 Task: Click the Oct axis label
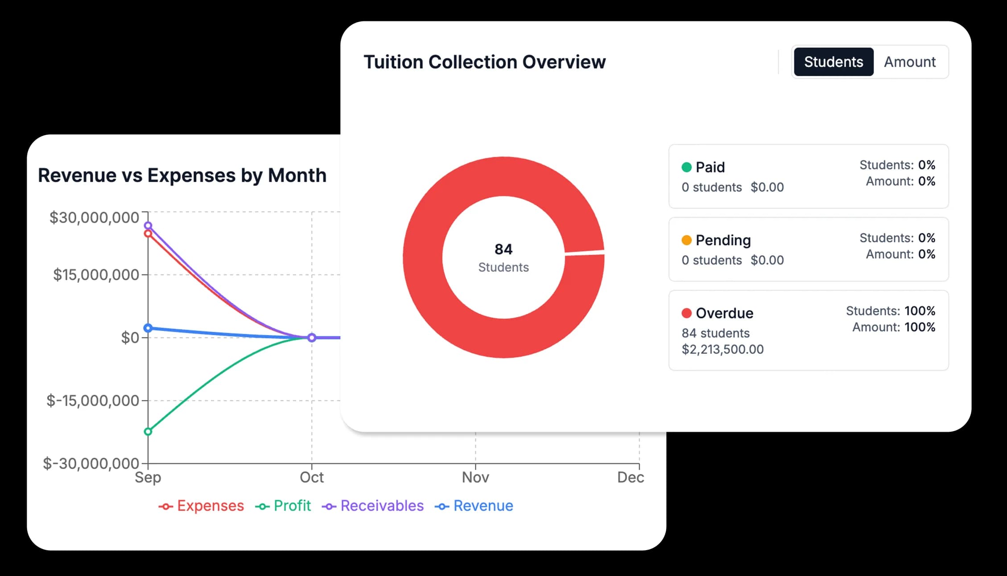(312, 478)
